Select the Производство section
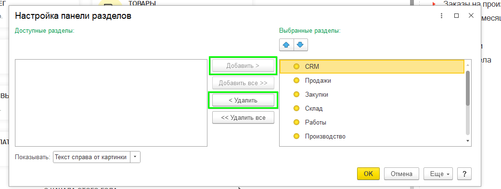 (x=372, y=136)
